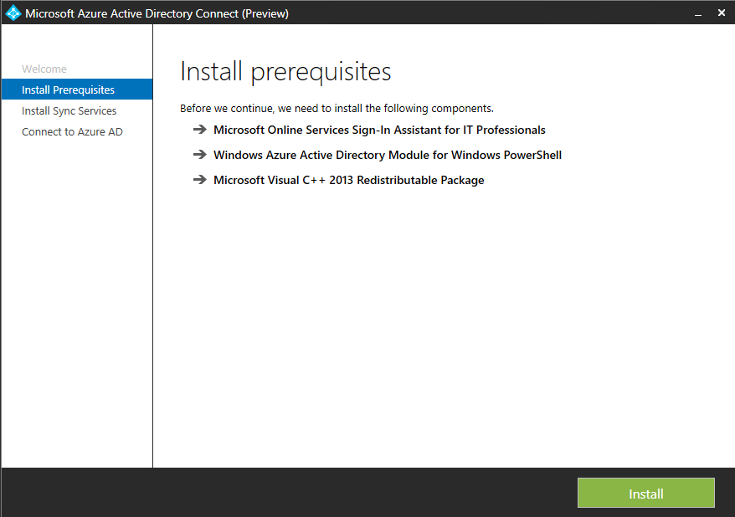Select Windows Azure Active Directory Module item
Viewport: 735px width, 517px height.
(388, 155)
